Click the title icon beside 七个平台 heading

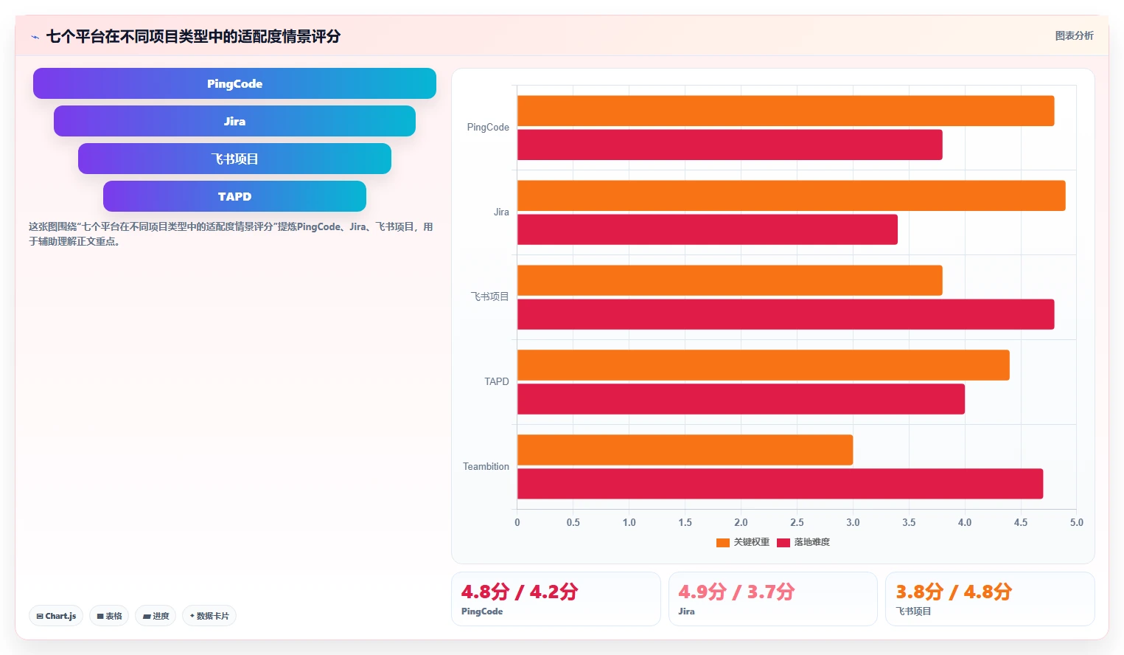tap(35, 37)
